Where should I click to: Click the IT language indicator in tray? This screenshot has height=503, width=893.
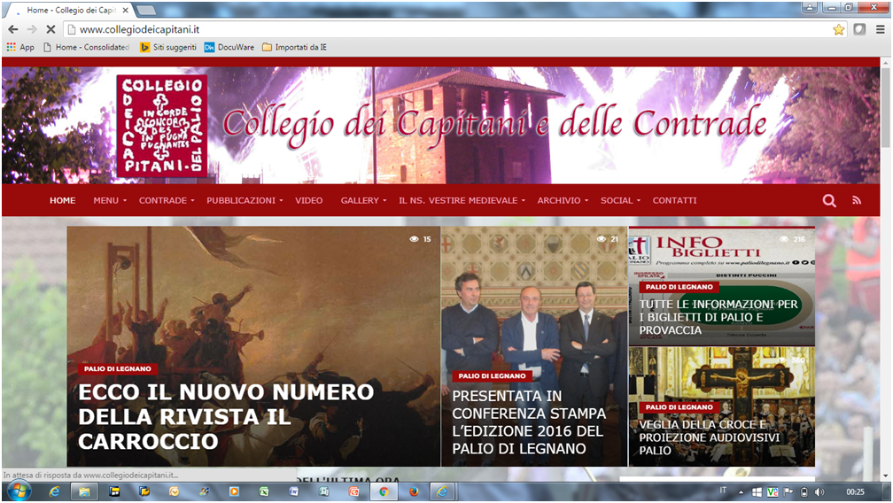[x=723, y=491]
